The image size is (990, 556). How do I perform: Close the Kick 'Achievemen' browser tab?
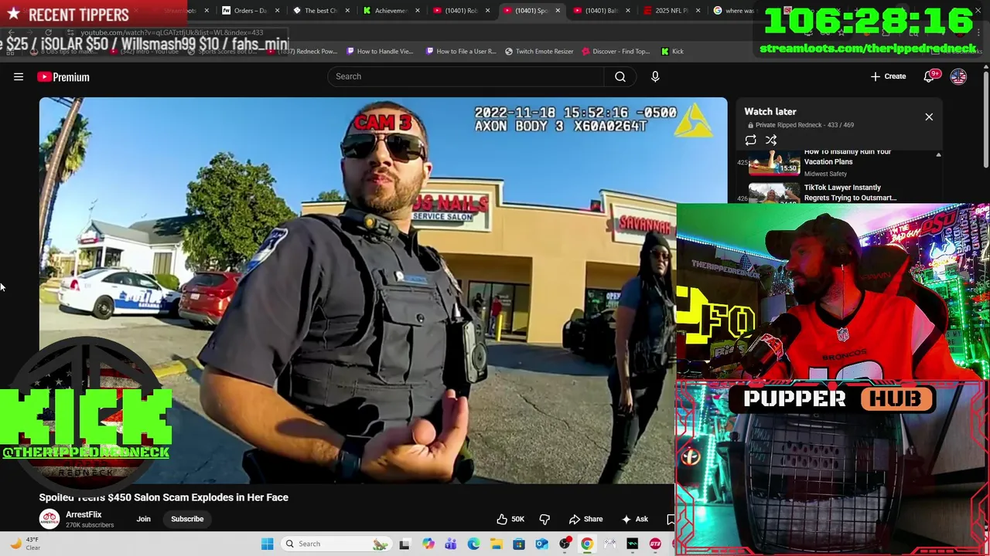[418, 11]
